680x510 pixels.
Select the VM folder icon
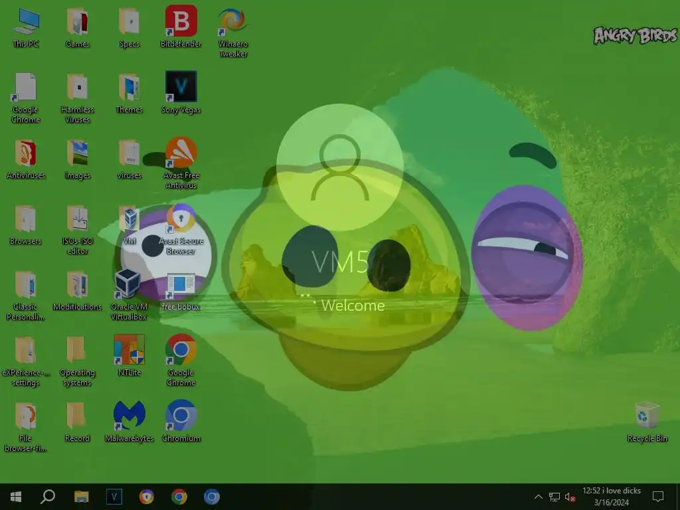pyautogui.click(x=129, y=224)
